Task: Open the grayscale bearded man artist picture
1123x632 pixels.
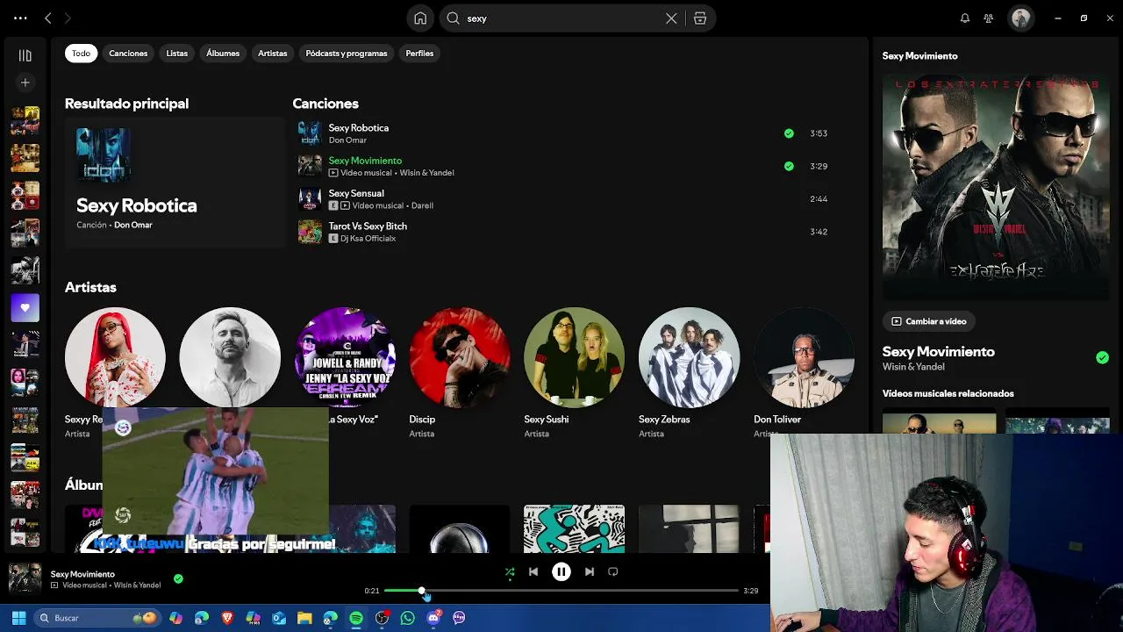Action: (230, 357)
